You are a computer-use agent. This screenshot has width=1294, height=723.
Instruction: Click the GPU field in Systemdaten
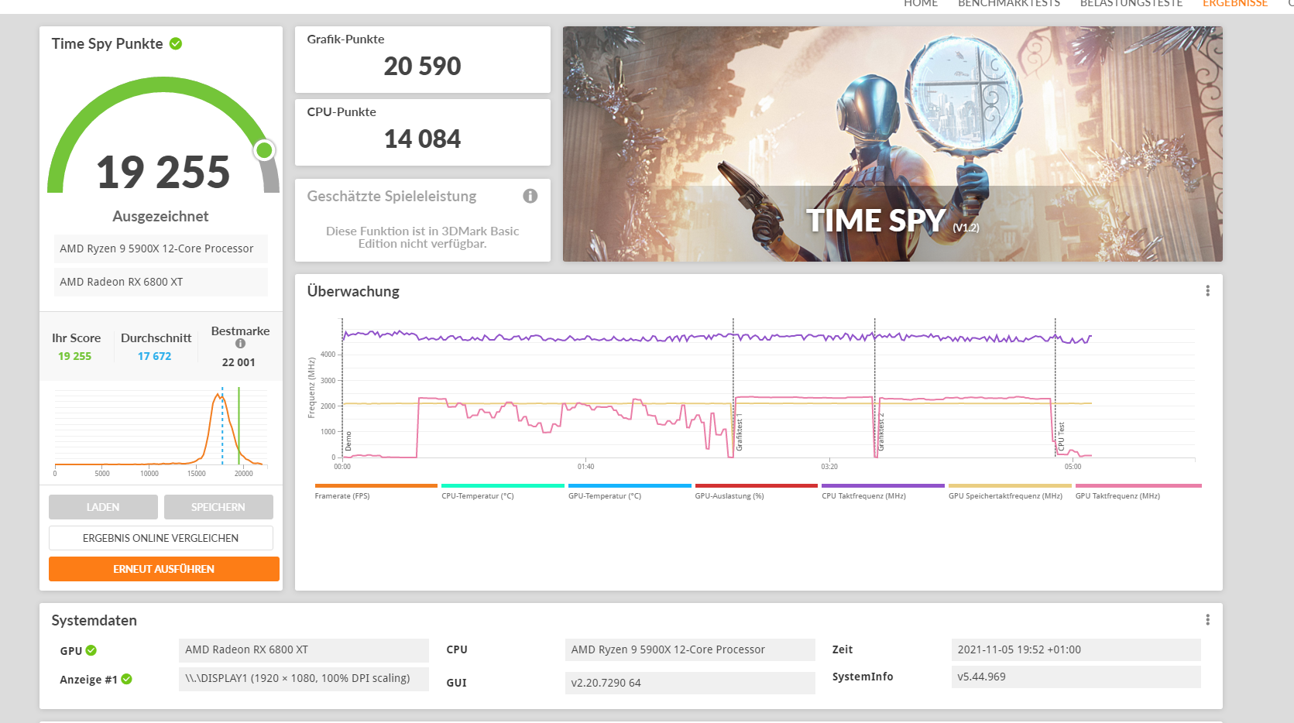point(304,650)
